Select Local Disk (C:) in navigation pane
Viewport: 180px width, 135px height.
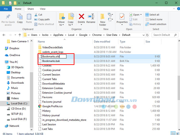tap(18, 103)
